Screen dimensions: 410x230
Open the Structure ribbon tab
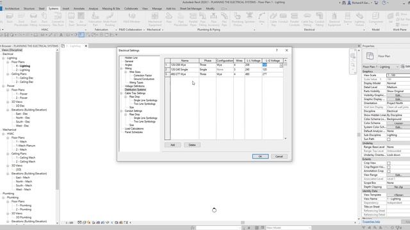(29, 8)
